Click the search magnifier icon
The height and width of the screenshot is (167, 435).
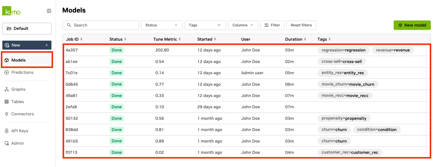coord(69,25)
